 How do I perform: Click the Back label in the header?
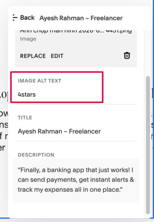point(27,18)
